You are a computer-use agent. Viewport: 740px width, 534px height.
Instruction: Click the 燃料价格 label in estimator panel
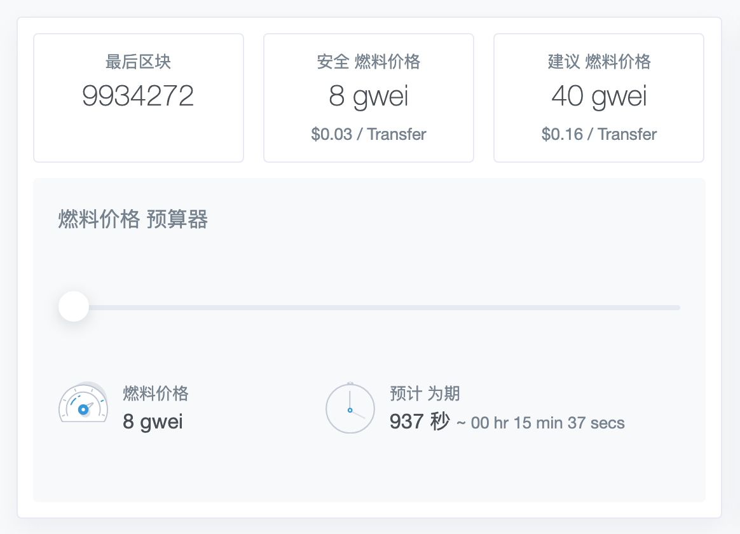(155, 394)
